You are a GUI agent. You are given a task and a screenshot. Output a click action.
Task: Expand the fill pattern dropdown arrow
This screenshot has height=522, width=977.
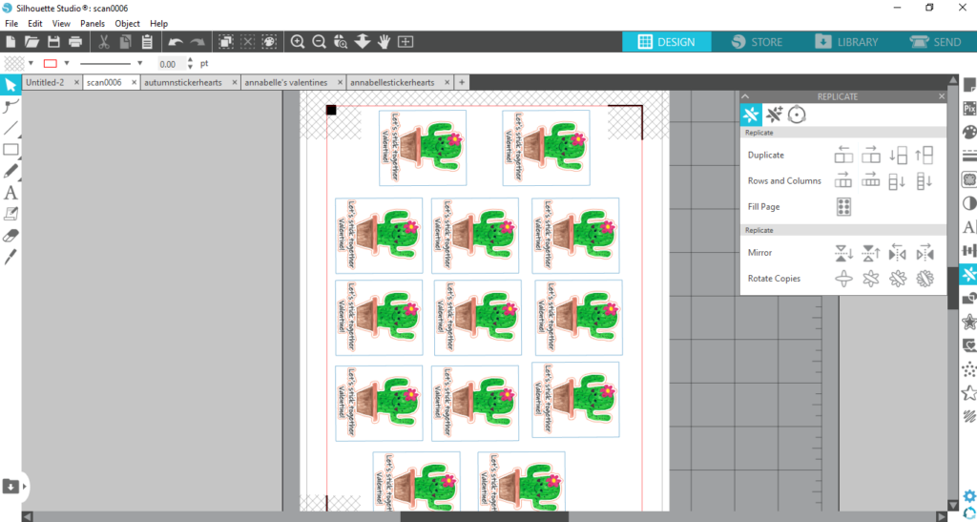32,64
